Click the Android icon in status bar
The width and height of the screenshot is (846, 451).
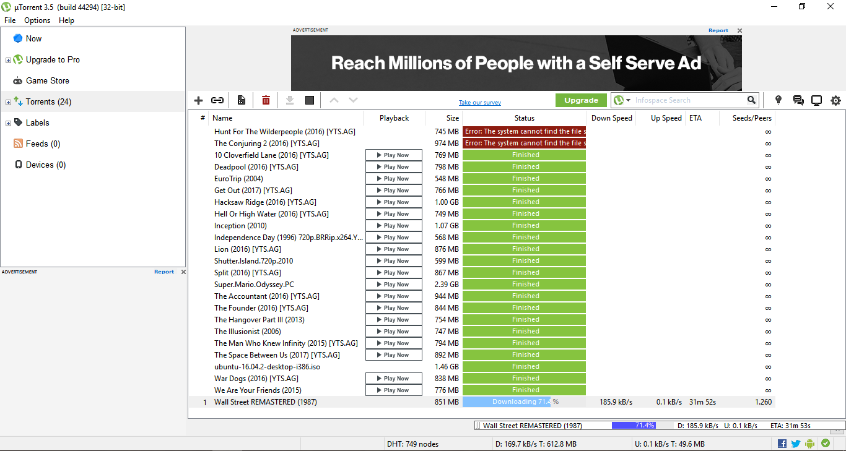[x=810, y=444]
